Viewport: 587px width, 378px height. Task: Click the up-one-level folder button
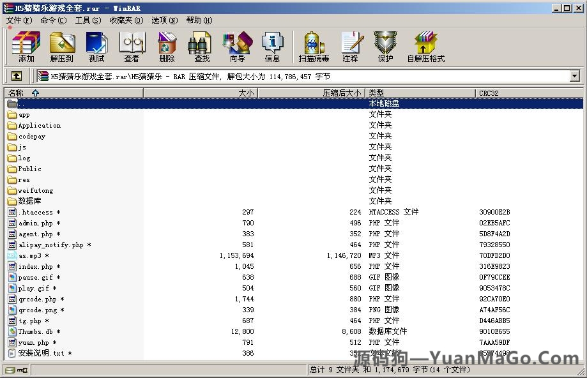pyautogui.click(x=16, y=75)
